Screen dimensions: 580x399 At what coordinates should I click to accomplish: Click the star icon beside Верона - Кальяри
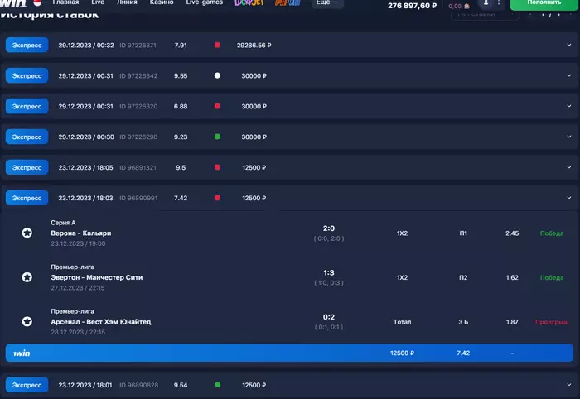pos(27,233)
